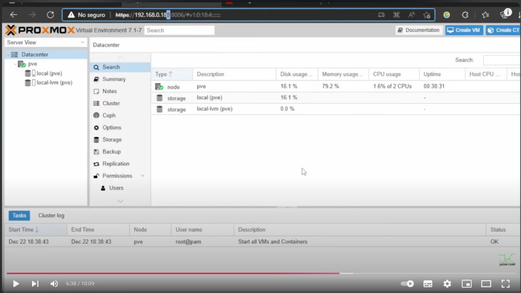Image resolution: width=521 pixels, height=293 pixels.
Task: Enter fullscreen with the fullscreen icon
Action: pyautogui.click(x=505, y=283)
